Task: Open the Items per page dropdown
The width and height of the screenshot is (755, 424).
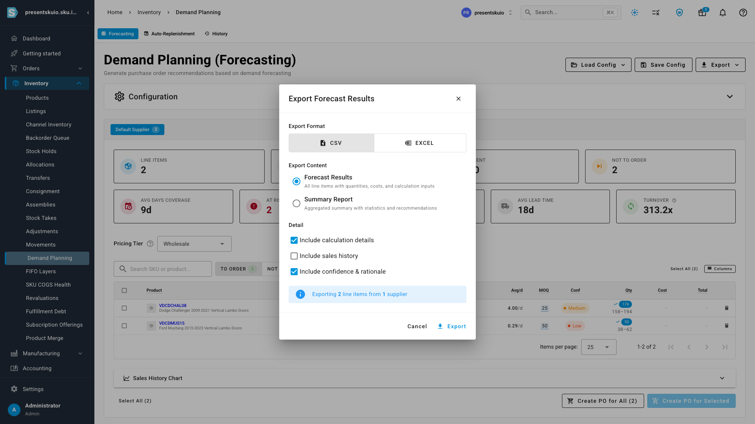Action: click(x=598, y=347)
